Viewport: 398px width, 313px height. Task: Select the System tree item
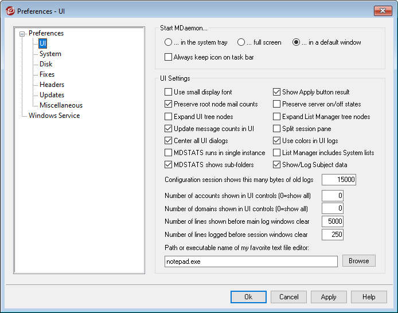(x=50, y=54)
